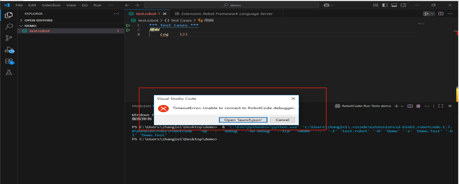This screenshot has width=459, height=184.
Task: Open the Search view in activity bar
Action: coord(9,26)
